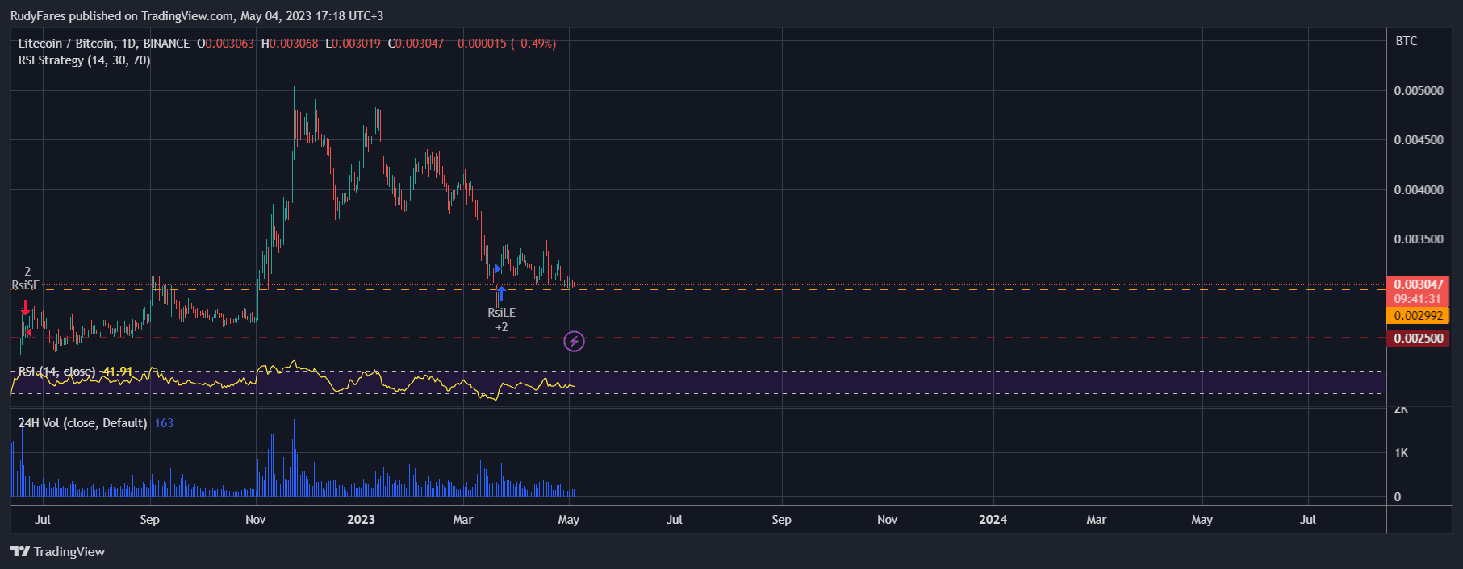Select the small blue triangle above RsiLE arrow

coord(498,268)
